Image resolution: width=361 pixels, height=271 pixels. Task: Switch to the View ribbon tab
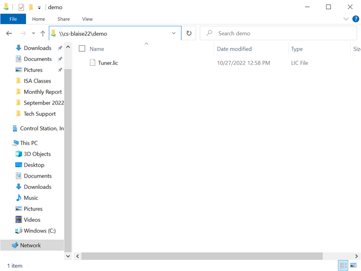88,19
